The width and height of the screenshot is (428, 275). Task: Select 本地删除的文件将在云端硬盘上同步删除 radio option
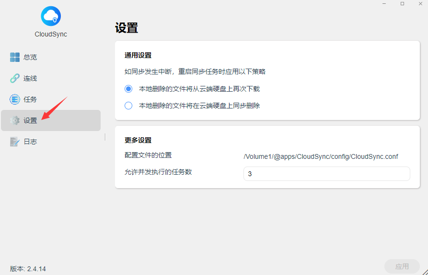(x=128, y=106)
